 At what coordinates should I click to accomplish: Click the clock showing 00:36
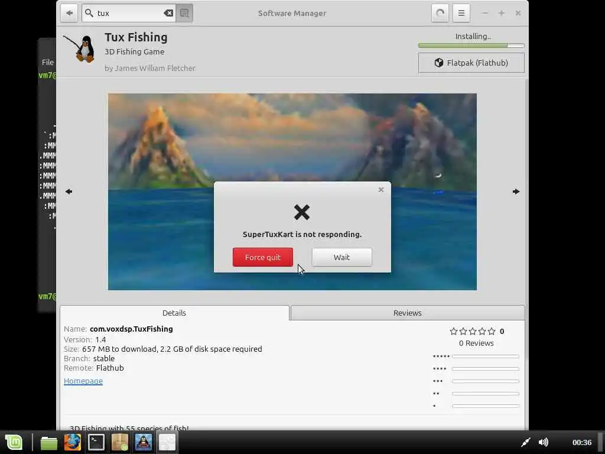582,443
